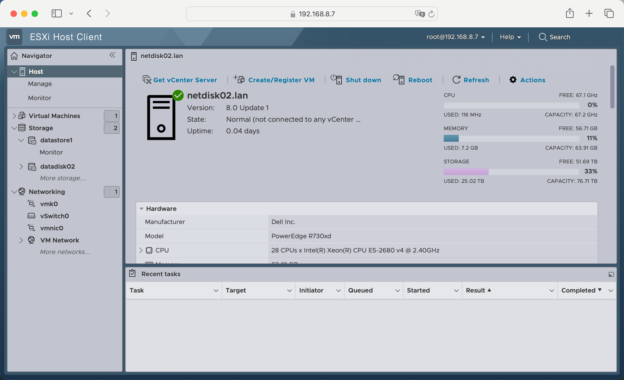Click the Virtual Machines icon
The height and width of the screenshot is (380, 624).
pyautogui.click(x=22, y=116)
